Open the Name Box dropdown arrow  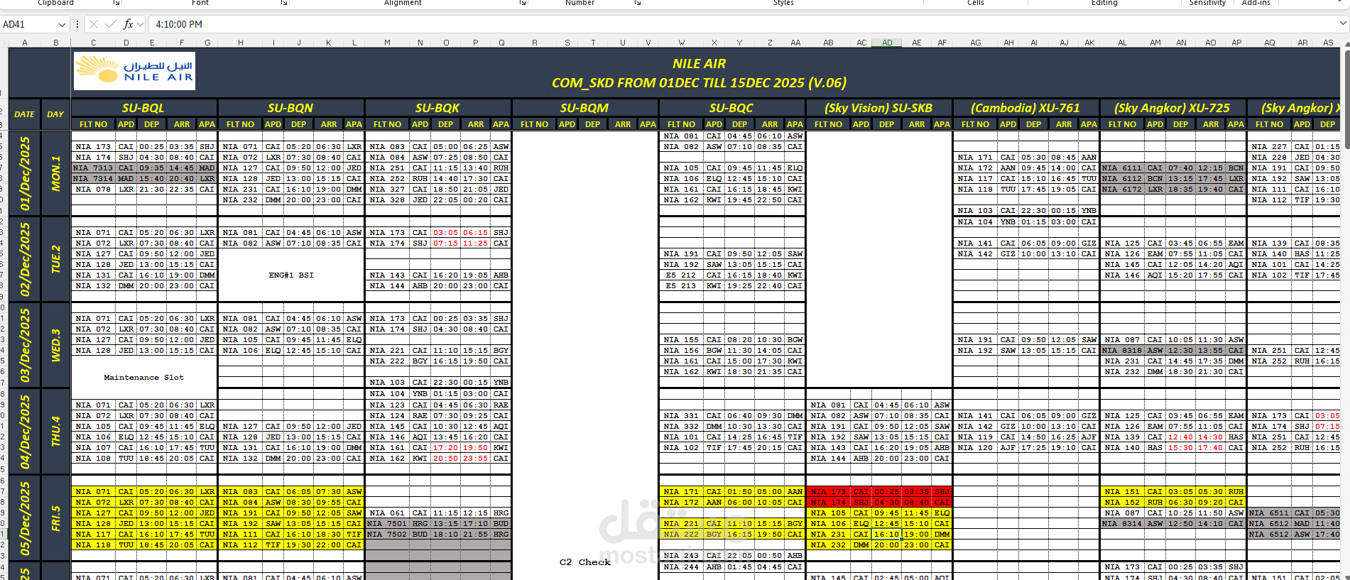[x=62, y=24]
